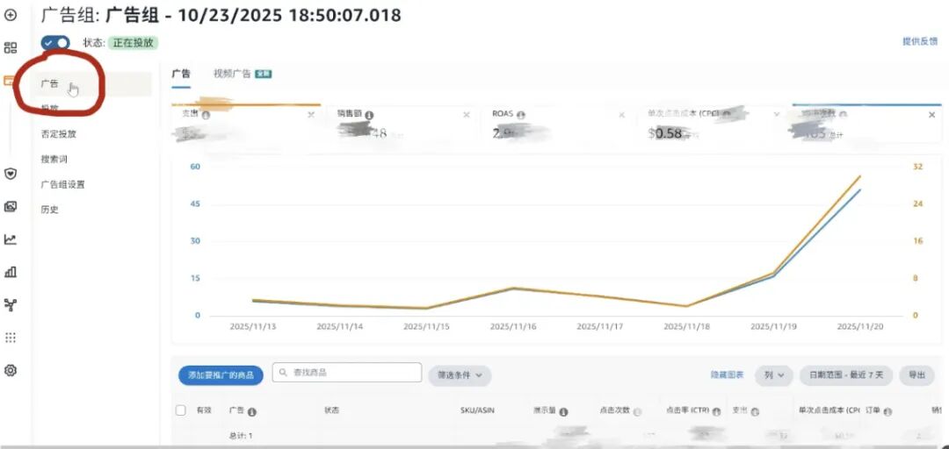Image resolution: width=949 pixels, height=449 pixels.
Task: Click the SKU/ASIN column header
Action: tap(477, 410)
